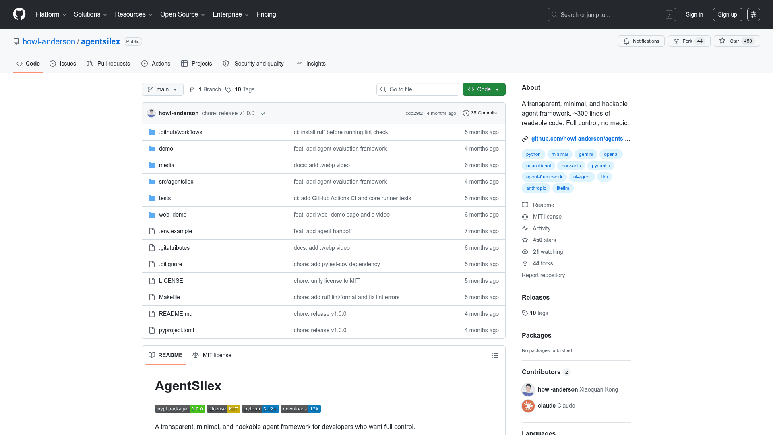The width and height of the screenshot is (773, 435).
Task: Click the folder icon beside demo
Action: pos(152,149)
